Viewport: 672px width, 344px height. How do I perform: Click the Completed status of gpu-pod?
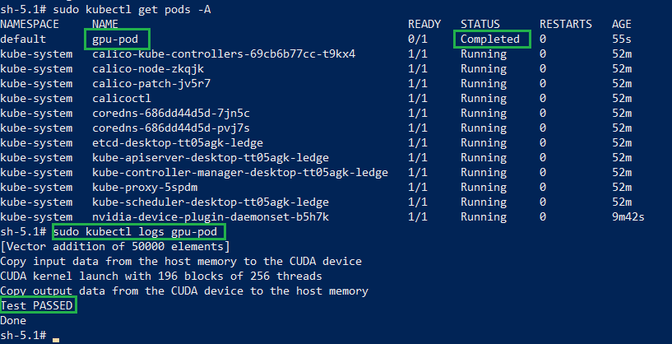(490, 39)
